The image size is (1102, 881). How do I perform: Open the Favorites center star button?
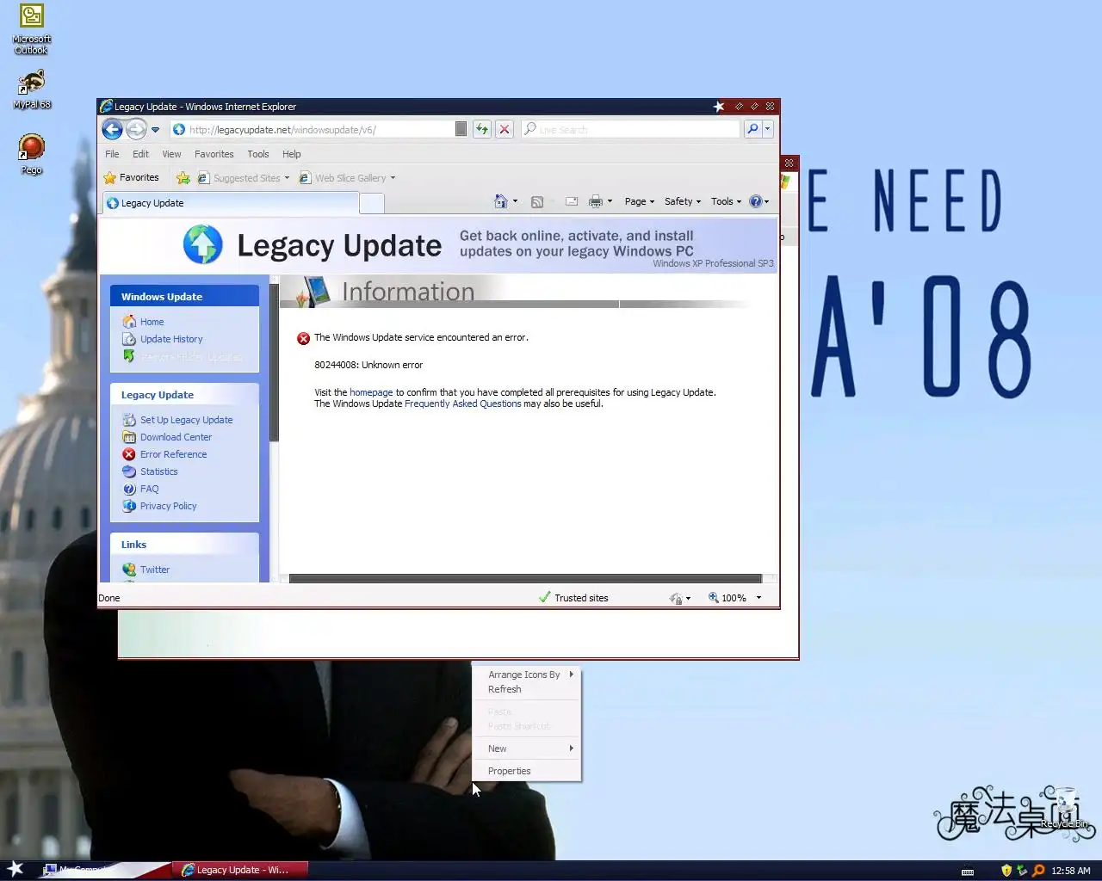click(x=131, y=177)
